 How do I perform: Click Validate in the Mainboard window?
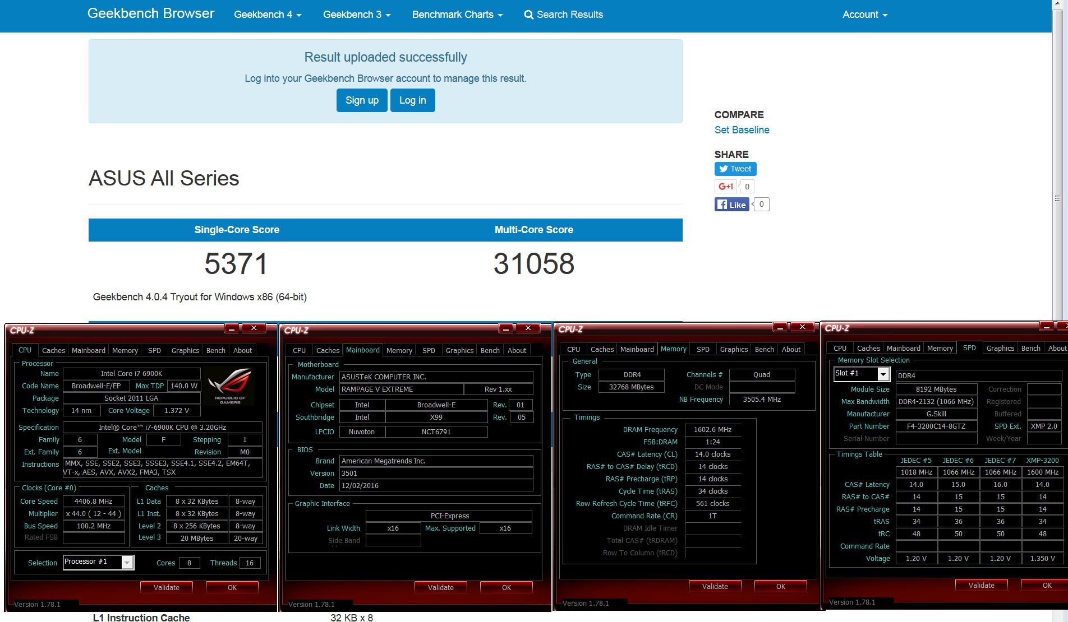click(x=441, y=587)
